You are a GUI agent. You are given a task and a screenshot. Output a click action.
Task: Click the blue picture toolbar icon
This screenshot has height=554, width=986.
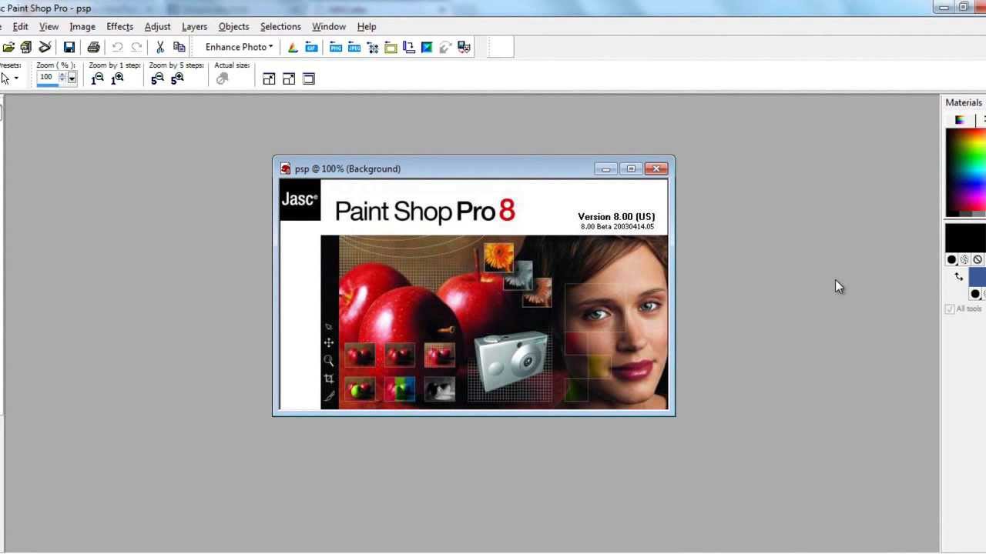pyautogui.click(x=427, y=48)
